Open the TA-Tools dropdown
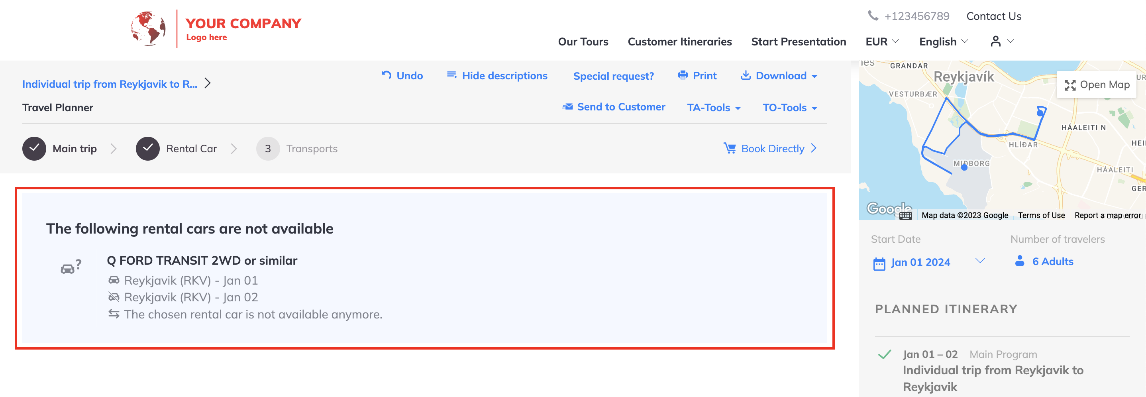The image size is (1146, 397). tap(714, 108)
